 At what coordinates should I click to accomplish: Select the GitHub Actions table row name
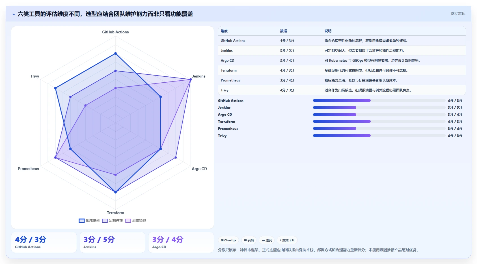pyautogui.click(x=233, y=41)
